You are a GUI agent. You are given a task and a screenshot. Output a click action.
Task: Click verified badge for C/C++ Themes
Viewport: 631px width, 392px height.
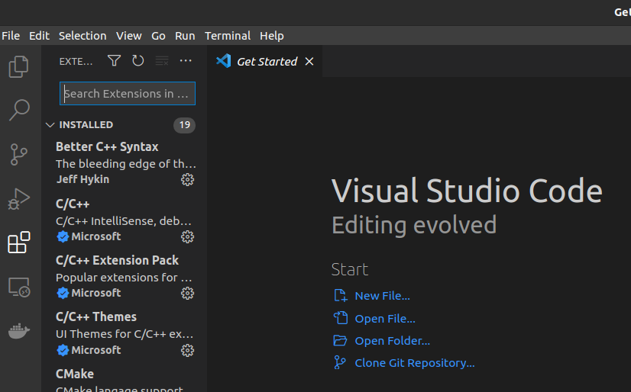click(63, 350)
